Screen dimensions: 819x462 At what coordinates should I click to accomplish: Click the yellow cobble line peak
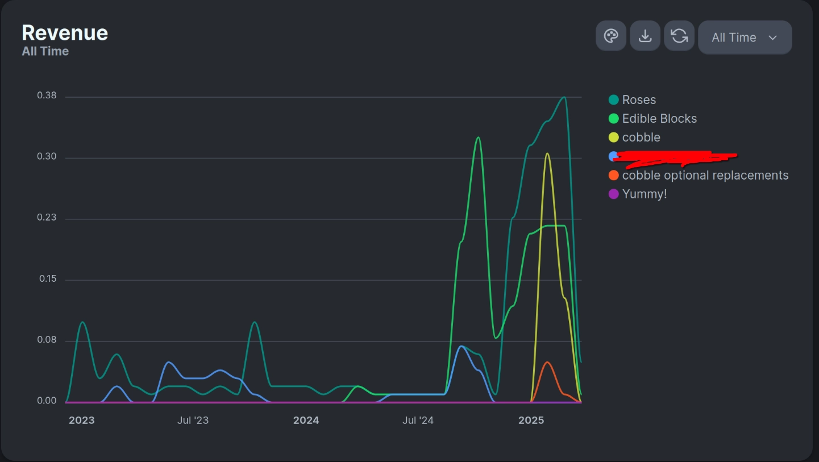[x=547, y=153]
